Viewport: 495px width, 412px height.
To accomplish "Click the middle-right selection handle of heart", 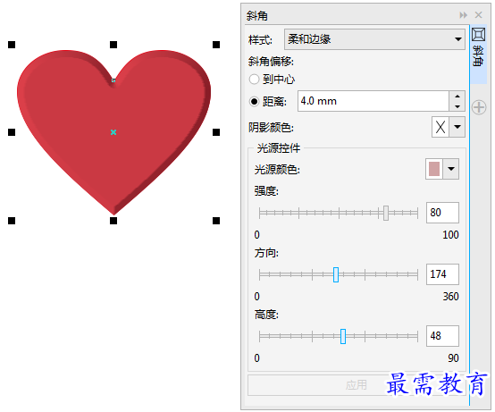I will pos(216,132).
